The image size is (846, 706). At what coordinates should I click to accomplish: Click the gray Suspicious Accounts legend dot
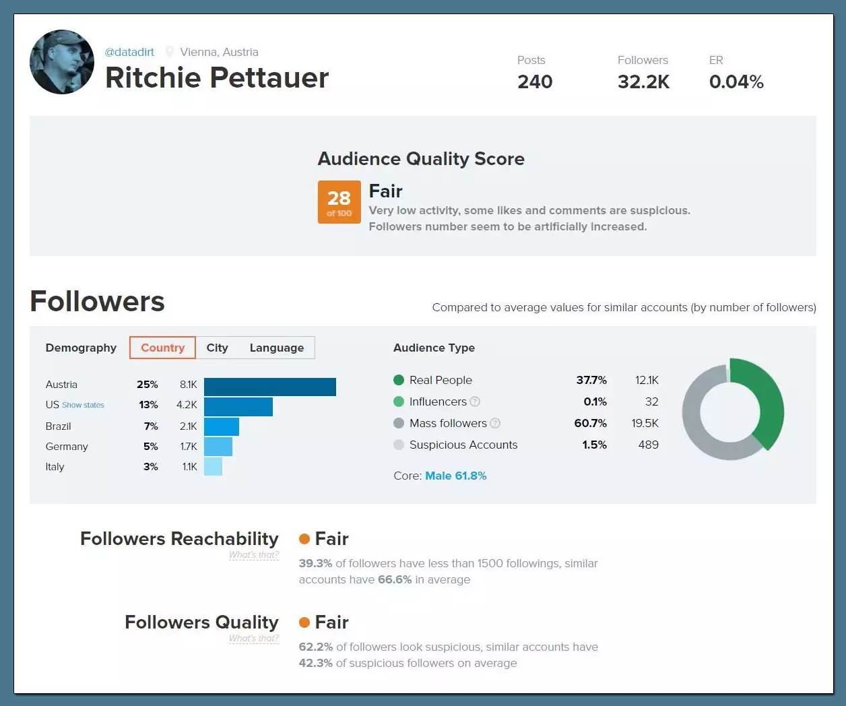pyautogui.click(x=399, y=445)
